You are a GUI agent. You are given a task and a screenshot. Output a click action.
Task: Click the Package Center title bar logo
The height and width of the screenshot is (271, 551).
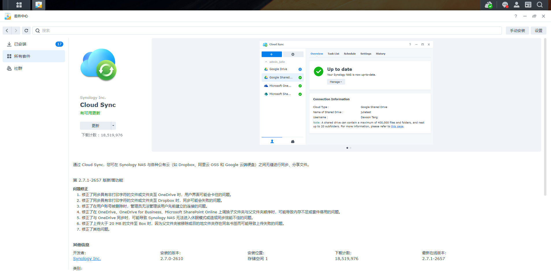(8, 16)
